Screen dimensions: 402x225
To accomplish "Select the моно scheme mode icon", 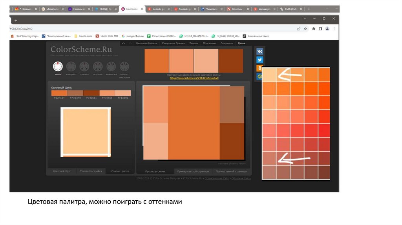I will (58, 67).
